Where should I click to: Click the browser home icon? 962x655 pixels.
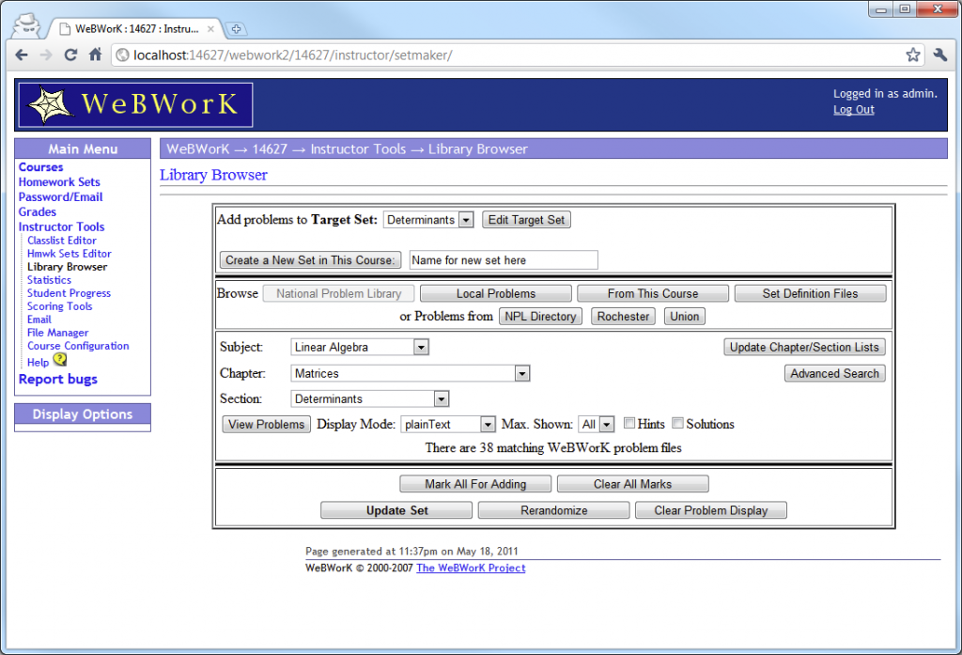97,55
